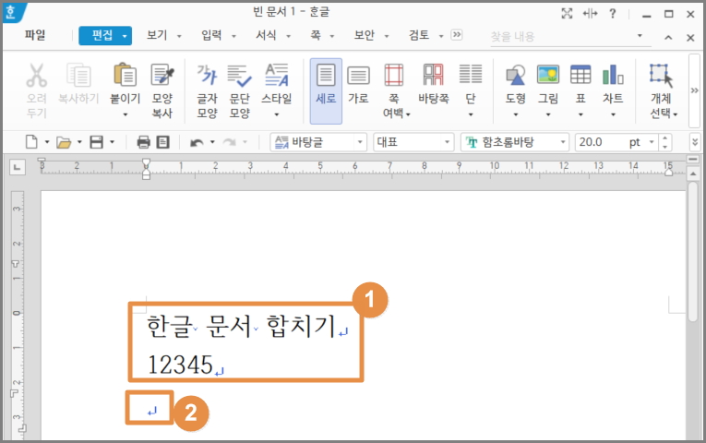The height and width of the screenshot is (443, 706).
Task: Increase font size with the stepper up arrow
Action: (665, 138)
